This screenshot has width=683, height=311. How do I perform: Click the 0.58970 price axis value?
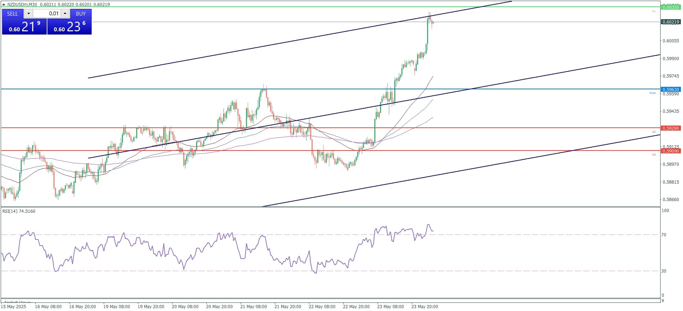pyautogui.click(x=671, y=164)
